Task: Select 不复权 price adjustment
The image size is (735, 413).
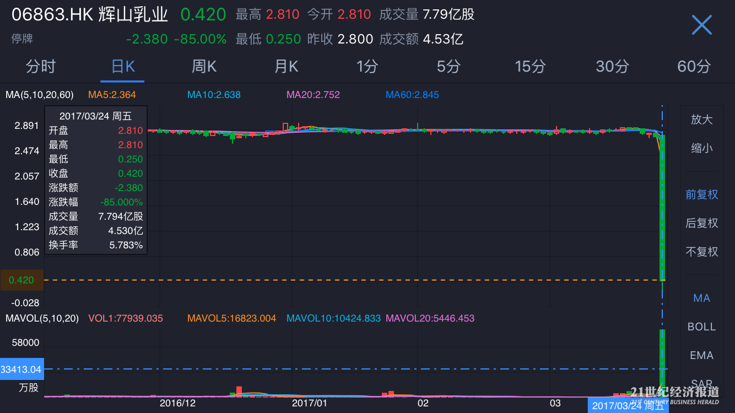Action: pos(701,252)
